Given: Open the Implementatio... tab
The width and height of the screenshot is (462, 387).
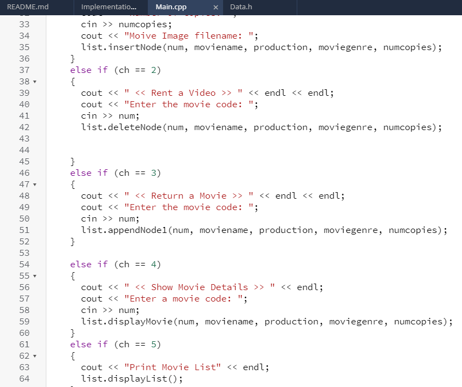Looking at the screenshot, I should pos(109,8).
